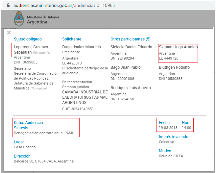Select participant Bluthgen Rodolfo
This screenshot has width=216, height=173.
point(174,67)
